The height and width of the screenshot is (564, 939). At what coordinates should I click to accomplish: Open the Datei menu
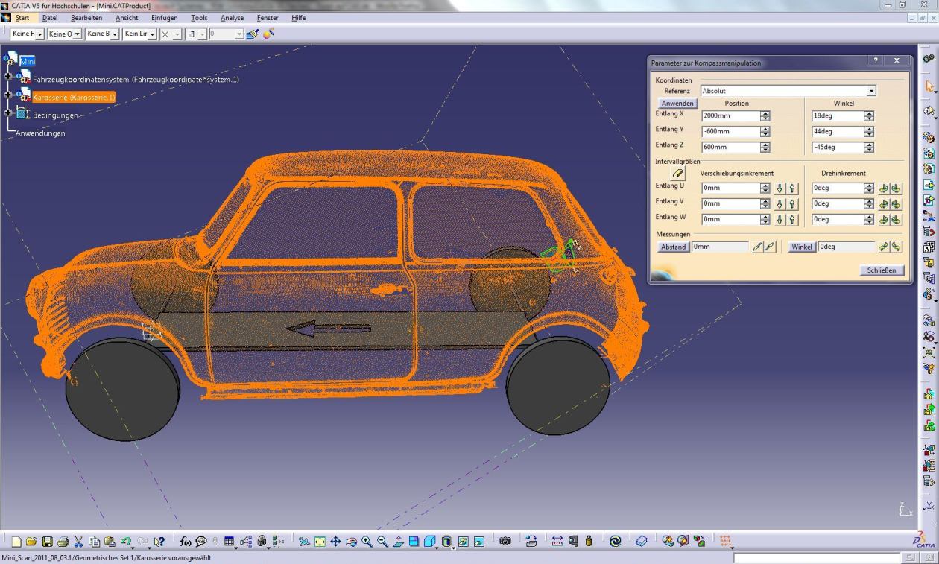50,18
